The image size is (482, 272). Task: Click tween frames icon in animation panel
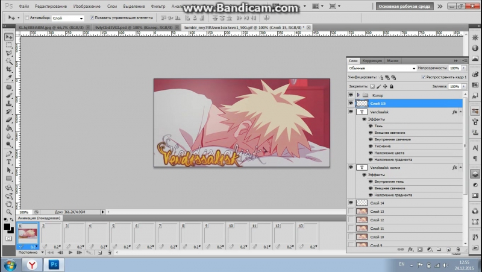click(x=89, y=253)
